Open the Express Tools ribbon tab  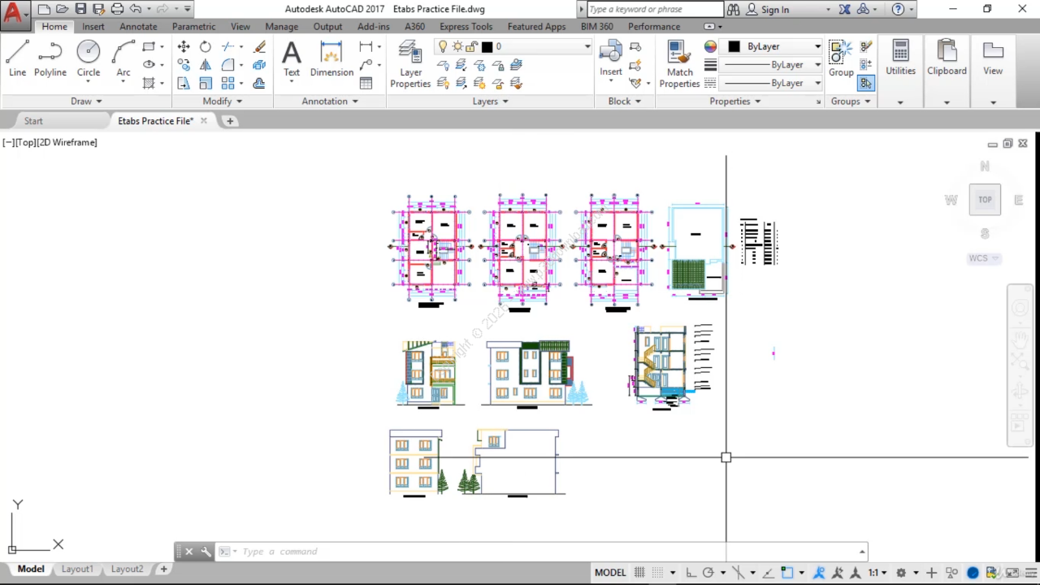(466, 26)
